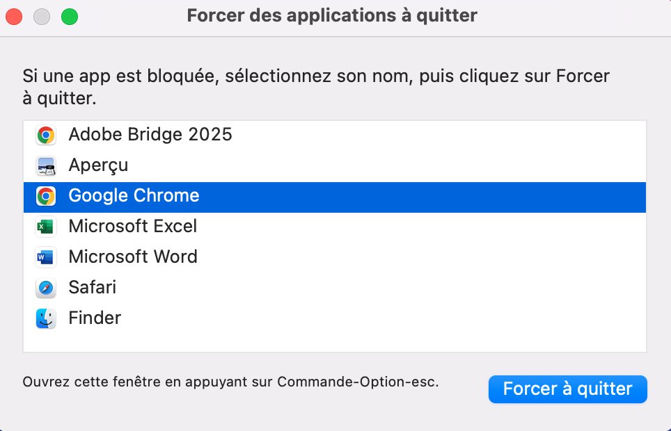671x431 pixels.
Task: Click the green zoom traffic light button
Action: [67, 16]
